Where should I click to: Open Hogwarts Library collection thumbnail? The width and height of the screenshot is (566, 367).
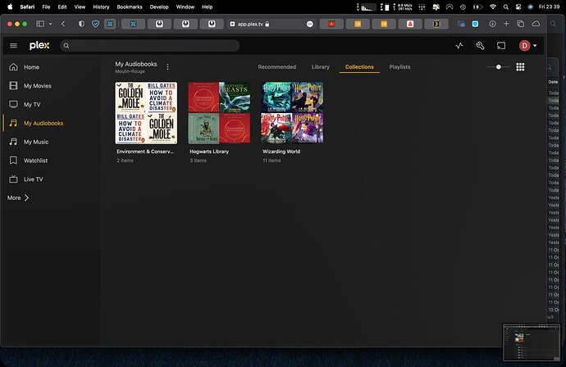[219, 113]
